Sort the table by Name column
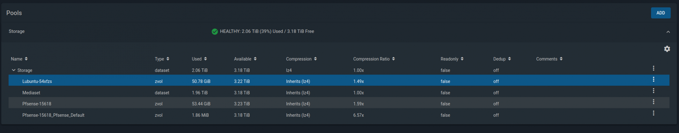679x133 pixels. click(x=19, y=59)
